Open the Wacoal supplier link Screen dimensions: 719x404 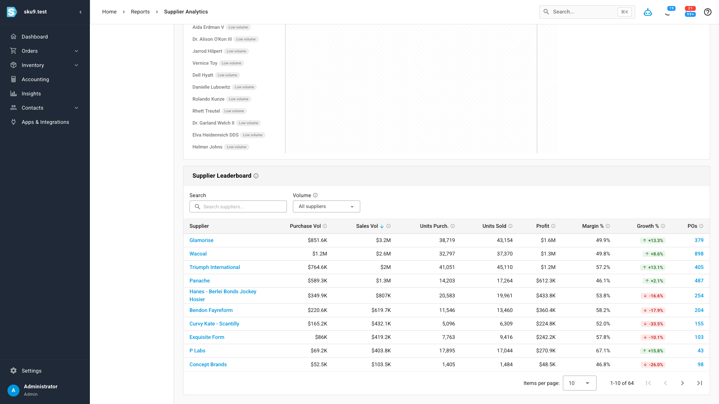[198, 254]
